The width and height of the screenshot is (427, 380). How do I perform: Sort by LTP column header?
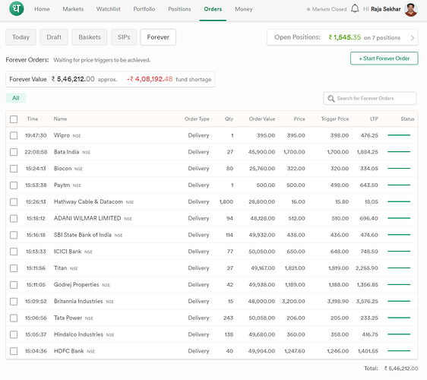pos(374,119)
